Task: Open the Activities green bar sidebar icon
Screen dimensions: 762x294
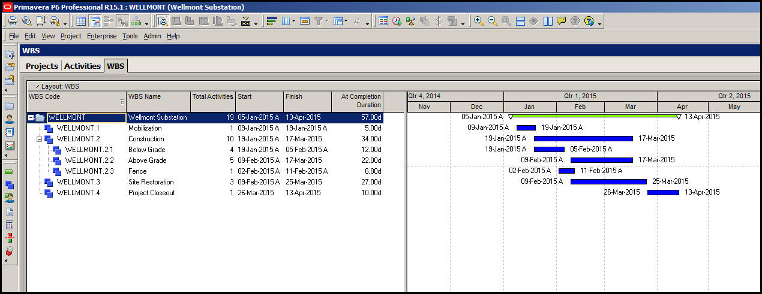Action: (x=10, y=172)
